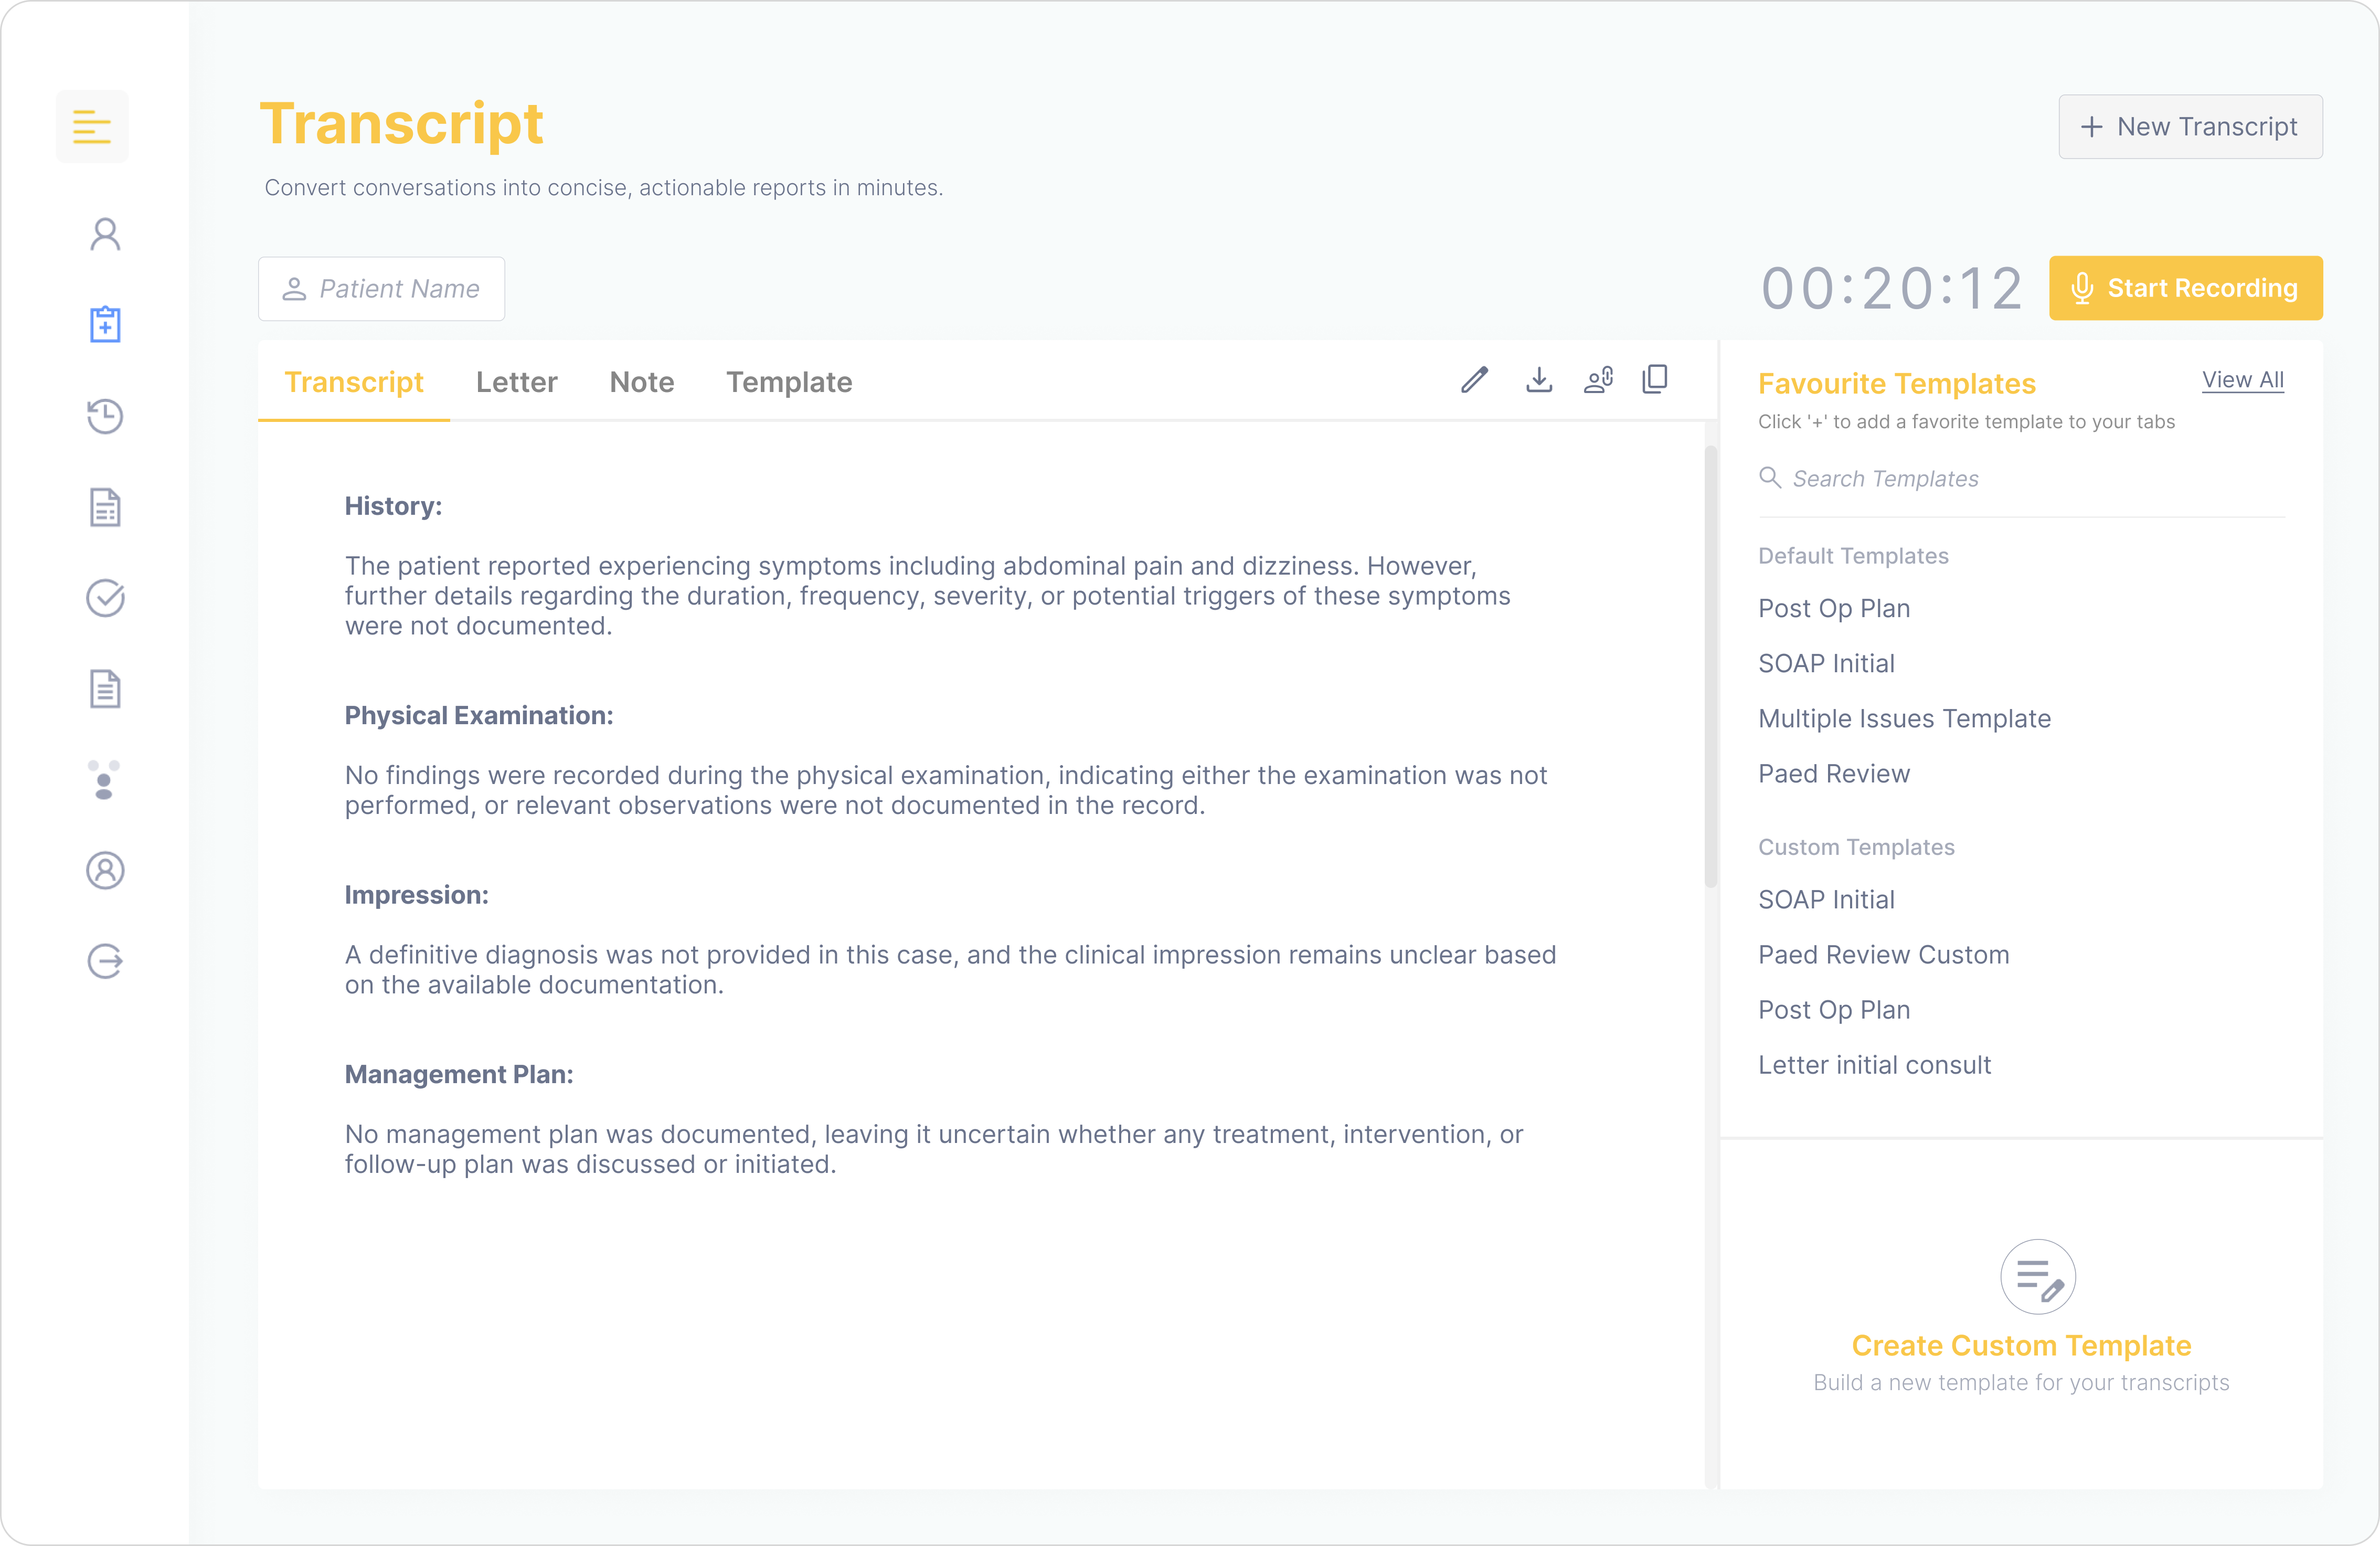Open the Template tab
Image resolution: width=2380 pixels, height=1546 pixels.
tap(789, 382)
